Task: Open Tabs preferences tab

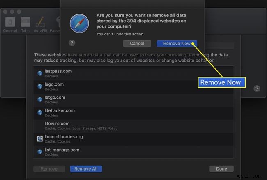Action: click(x=25, y=25)
